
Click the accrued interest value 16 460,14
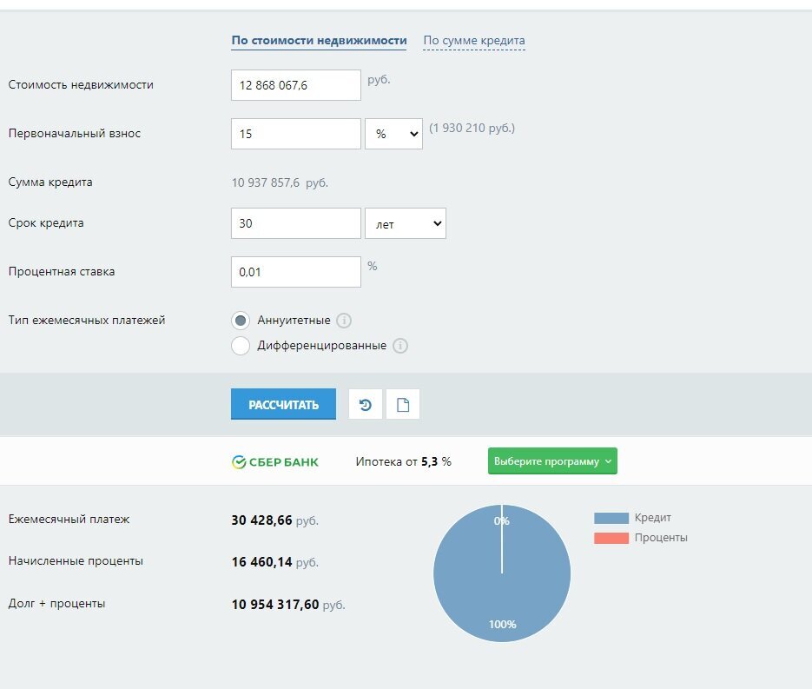[x=262, y=562]
